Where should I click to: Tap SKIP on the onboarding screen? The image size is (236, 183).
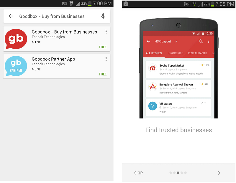(138, 173)
